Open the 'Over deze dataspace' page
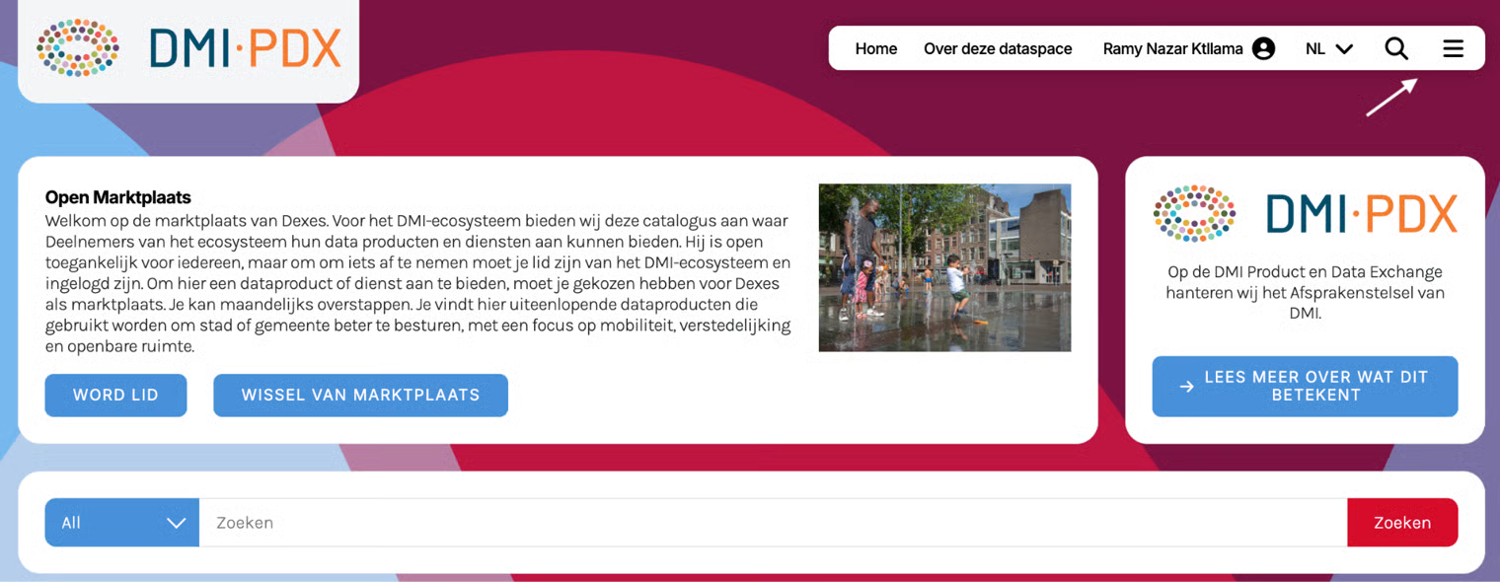The height and width of the screenshot is (582, 1500). [x=997, y=48]
